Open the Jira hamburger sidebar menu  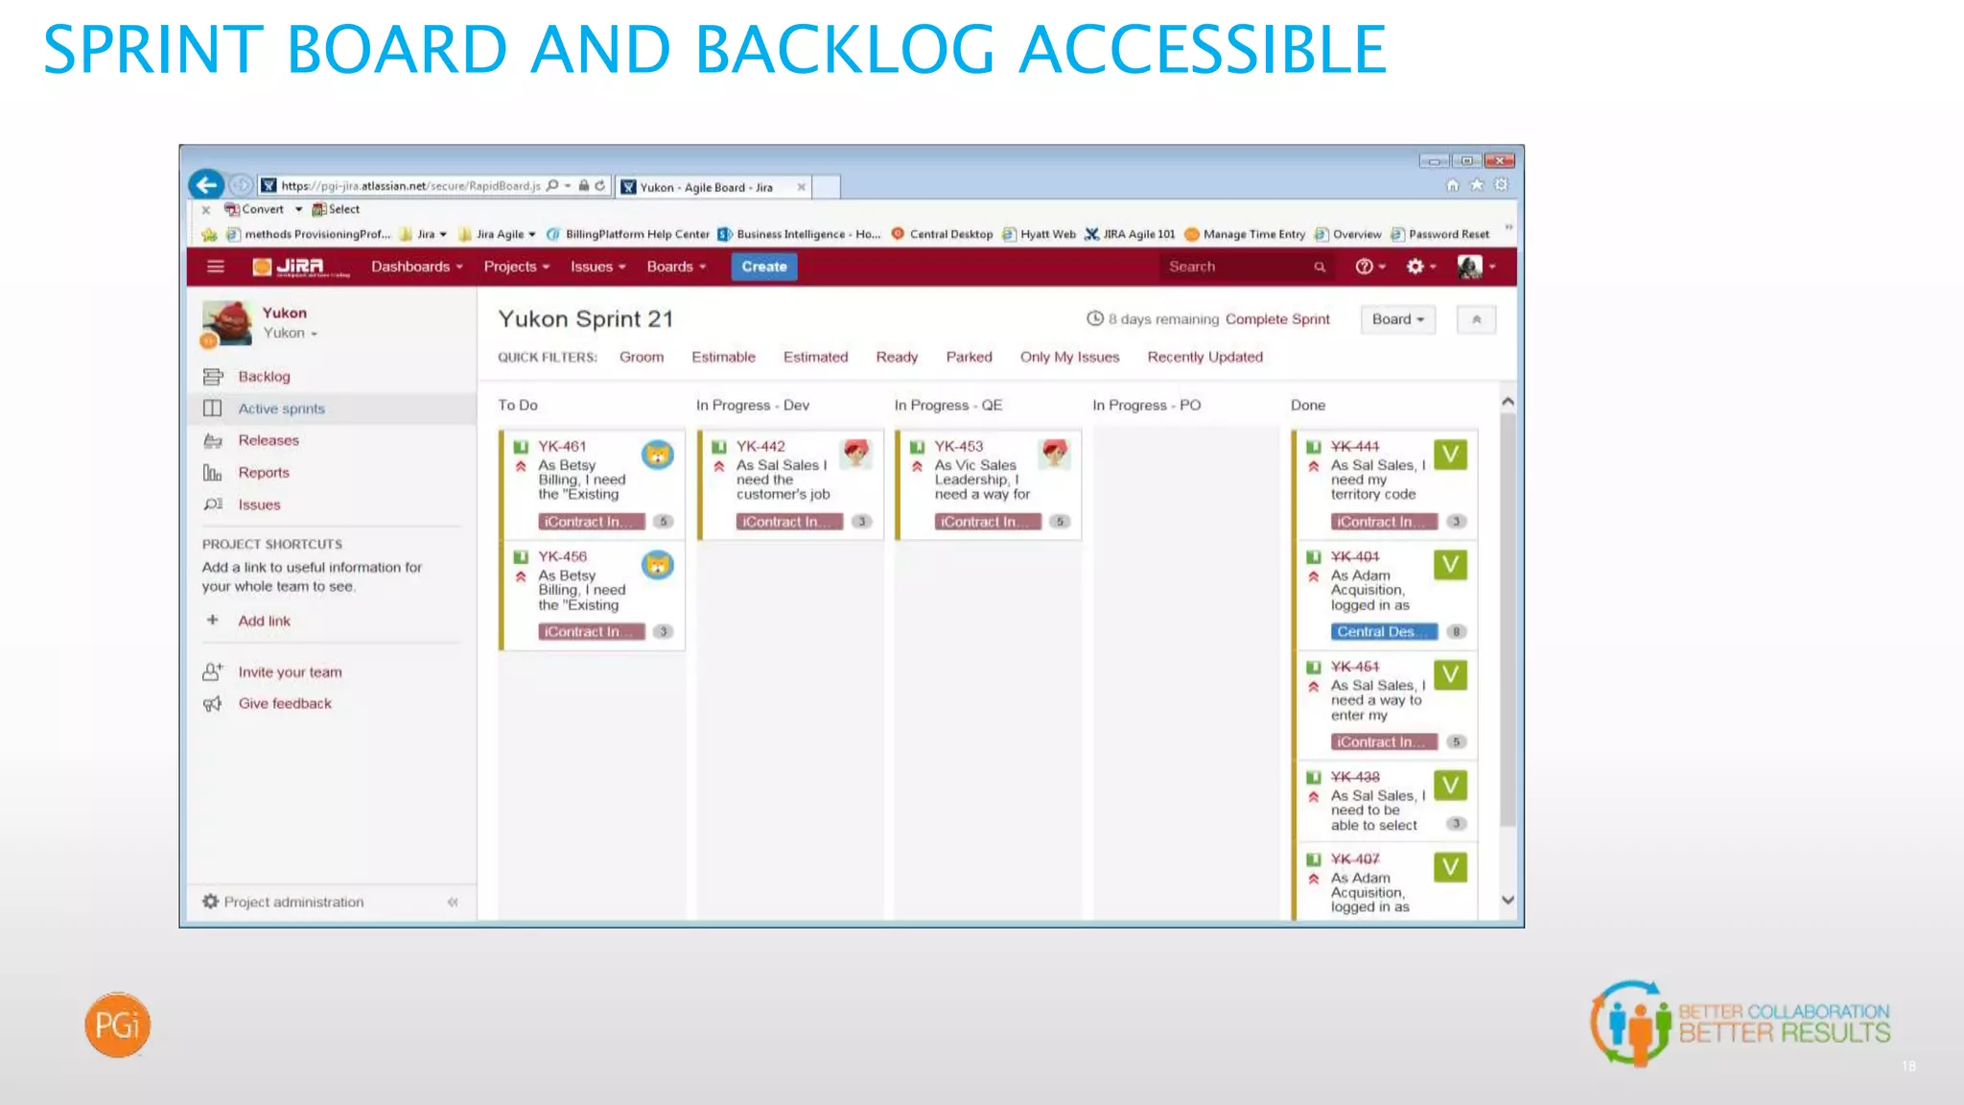tap(216, 267)
